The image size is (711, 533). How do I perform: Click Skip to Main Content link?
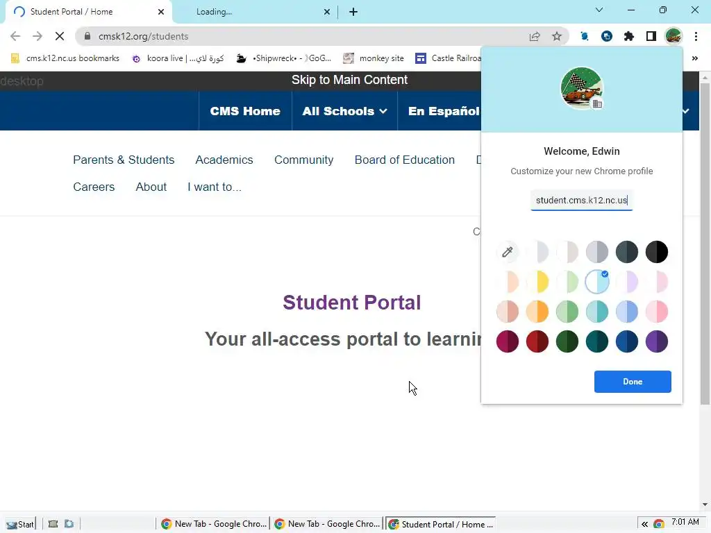pyautogui.click(x=350, y=80)
